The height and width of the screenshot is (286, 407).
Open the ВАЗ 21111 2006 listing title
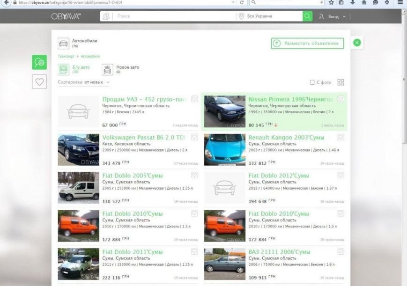tap(279, 252)
